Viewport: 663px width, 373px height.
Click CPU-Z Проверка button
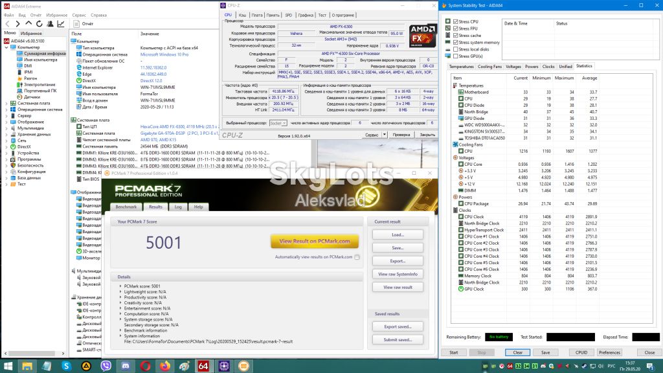401,135
